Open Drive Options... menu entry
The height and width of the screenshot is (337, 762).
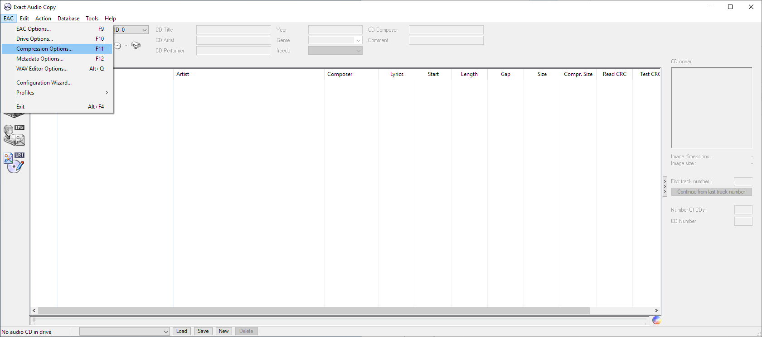click(x=57, y=39)
